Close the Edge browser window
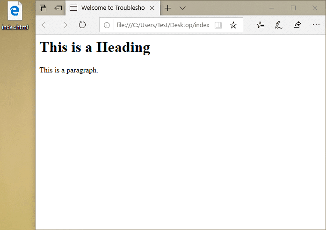Screen dimensions: 326x230 (x=315, y=8)
